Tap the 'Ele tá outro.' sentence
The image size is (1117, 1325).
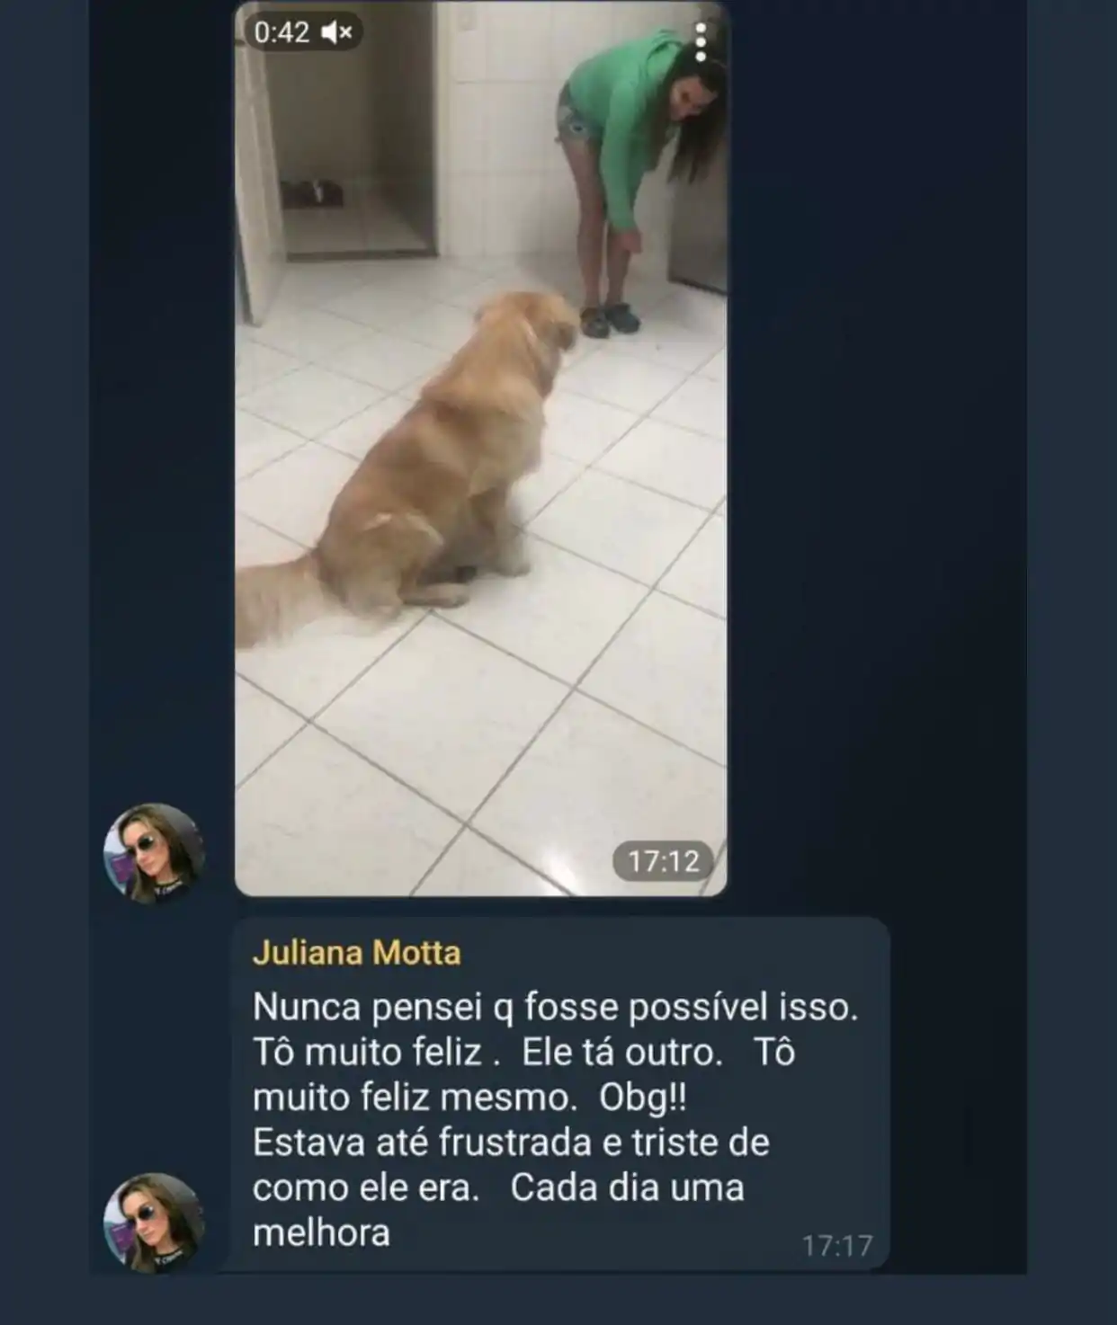click(622, 1053)
